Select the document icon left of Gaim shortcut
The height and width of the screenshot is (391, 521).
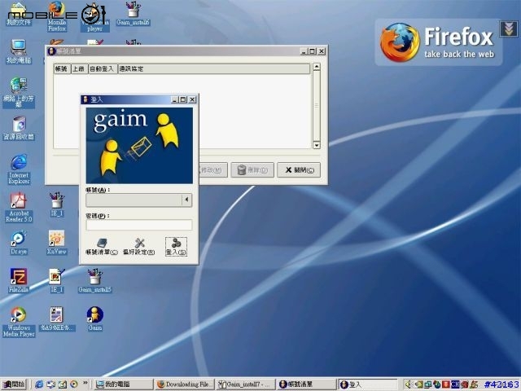click(x=56, y=319)
